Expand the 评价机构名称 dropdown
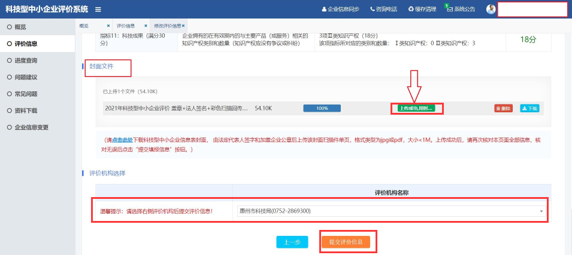Image resolution: width=572 pixels, height=255 pixels. 541,211
